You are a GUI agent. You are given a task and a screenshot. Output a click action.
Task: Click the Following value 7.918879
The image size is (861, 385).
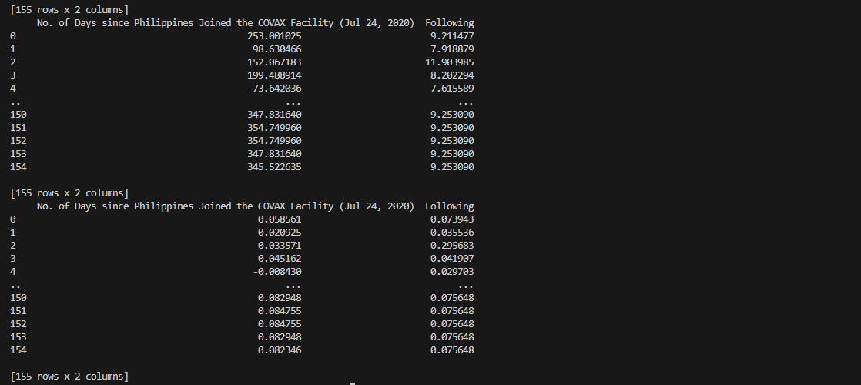tap(452, 49)
